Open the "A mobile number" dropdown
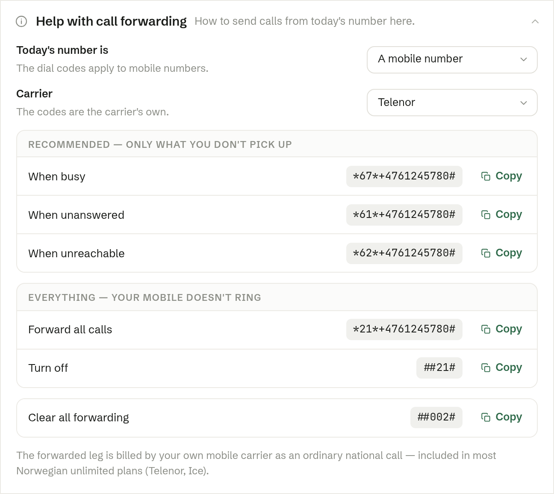This screenshot has height=494, width=554. click(x=452, y=60)
